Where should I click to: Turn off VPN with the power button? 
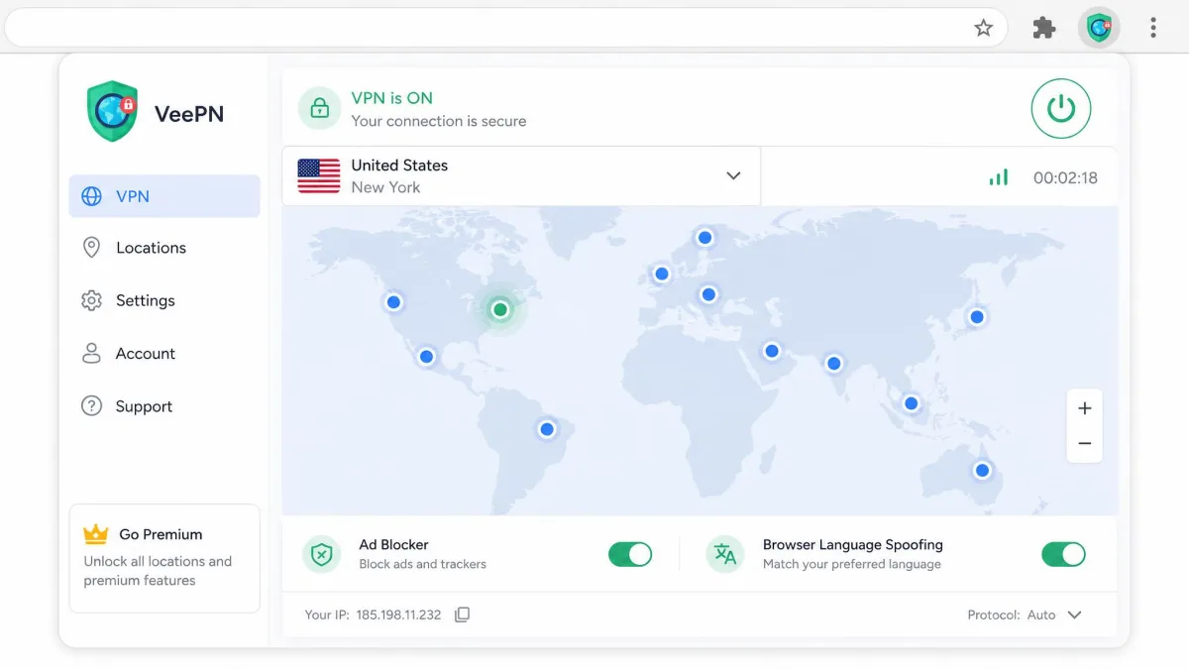1061,109
